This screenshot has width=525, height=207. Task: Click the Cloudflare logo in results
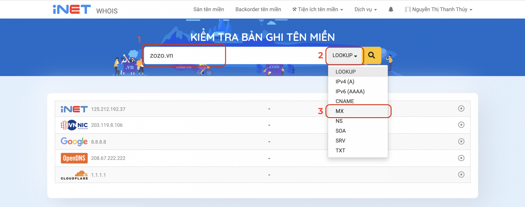pos(74,175)
